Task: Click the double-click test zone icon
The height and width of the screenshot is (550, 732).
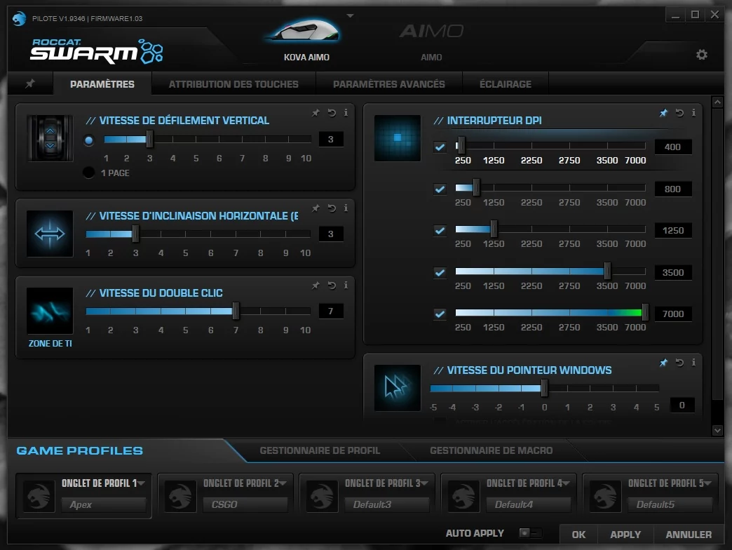Action: click(x=50, y=311)
